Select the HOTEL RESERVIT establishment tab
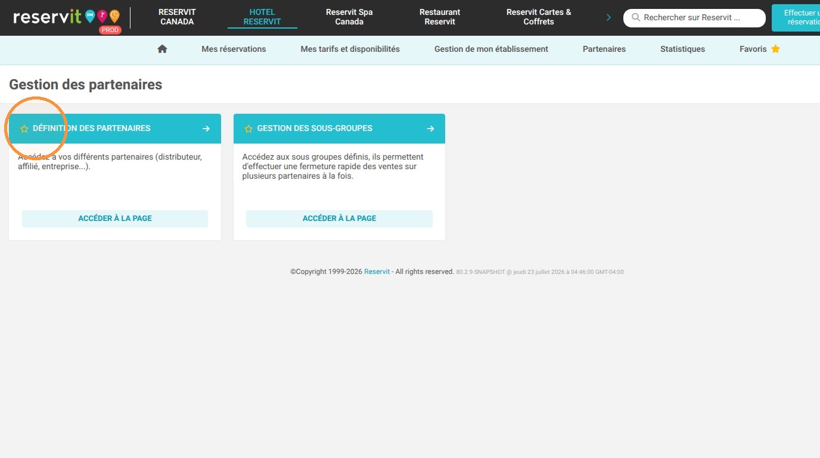820x458 pixels. click(262, 17)
